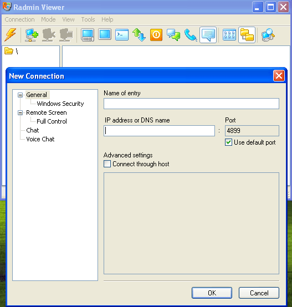Click the IP address or DNS name field

point(160,131)
